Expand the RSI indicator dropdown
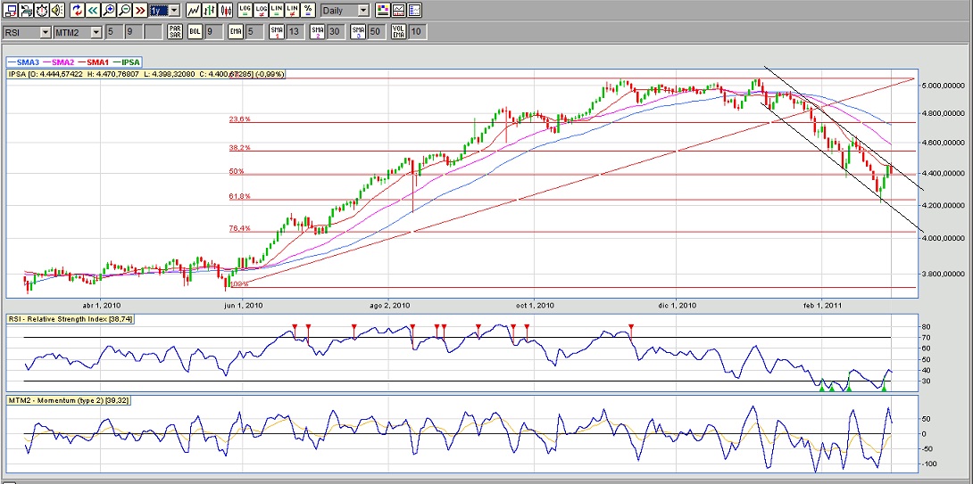 coord(45,32)
